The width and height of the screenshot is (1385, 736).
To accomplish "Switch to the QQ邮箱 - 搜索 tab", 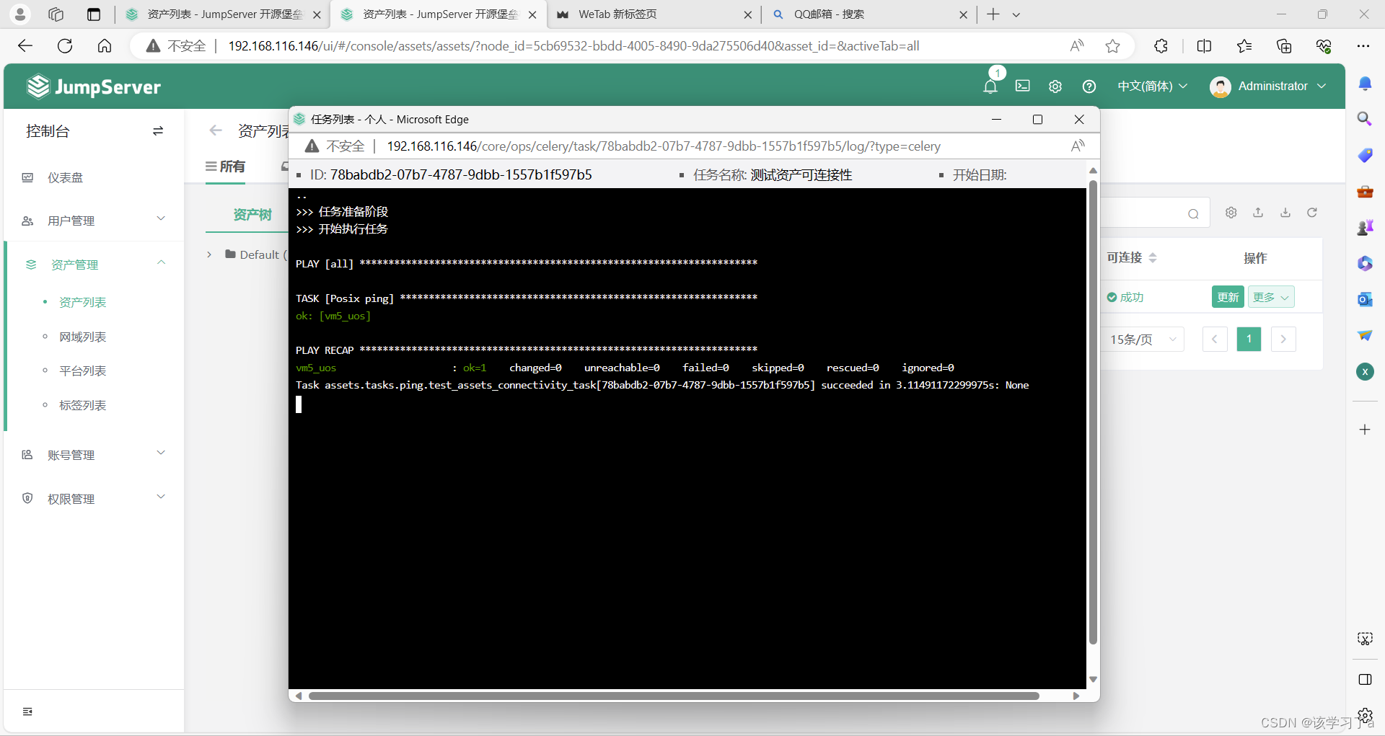I will [x=869, y=14].
